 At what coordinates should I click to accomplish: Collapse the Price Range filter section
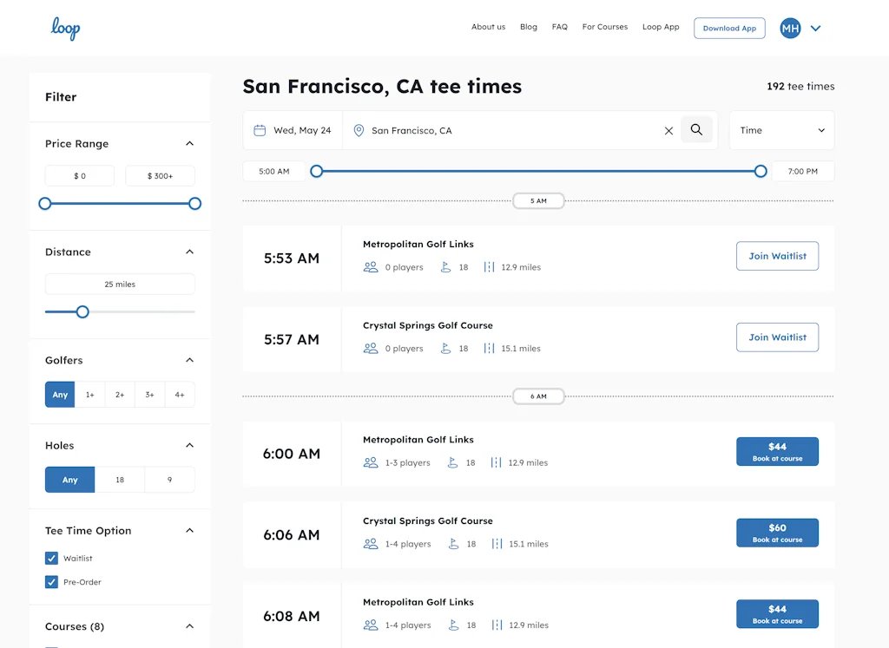189,144
